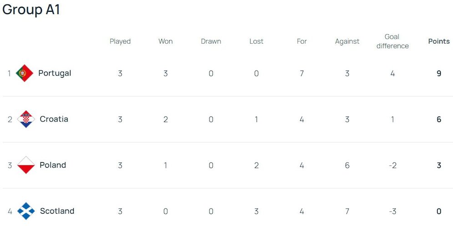Screen dimensions: 453x226
Task: Click the Won column header
Action: pos(166,41)
